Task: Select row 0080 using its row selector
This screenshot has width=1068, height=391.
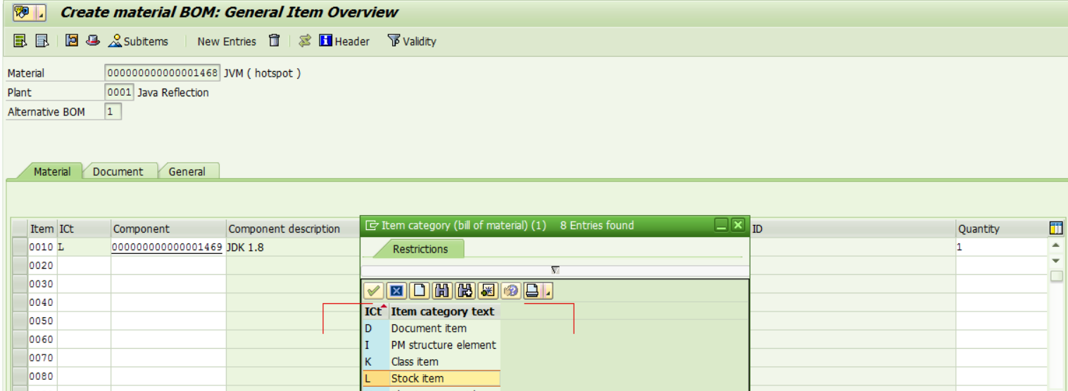Action: click(20, 375)
